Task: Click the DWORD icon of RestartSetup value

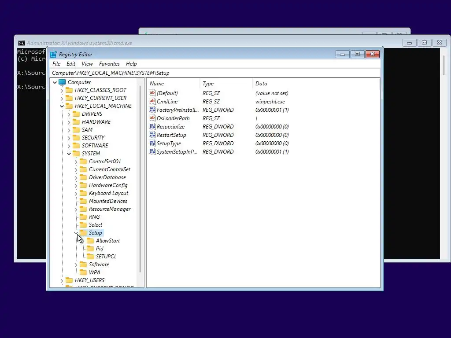Action: point(152,135)
